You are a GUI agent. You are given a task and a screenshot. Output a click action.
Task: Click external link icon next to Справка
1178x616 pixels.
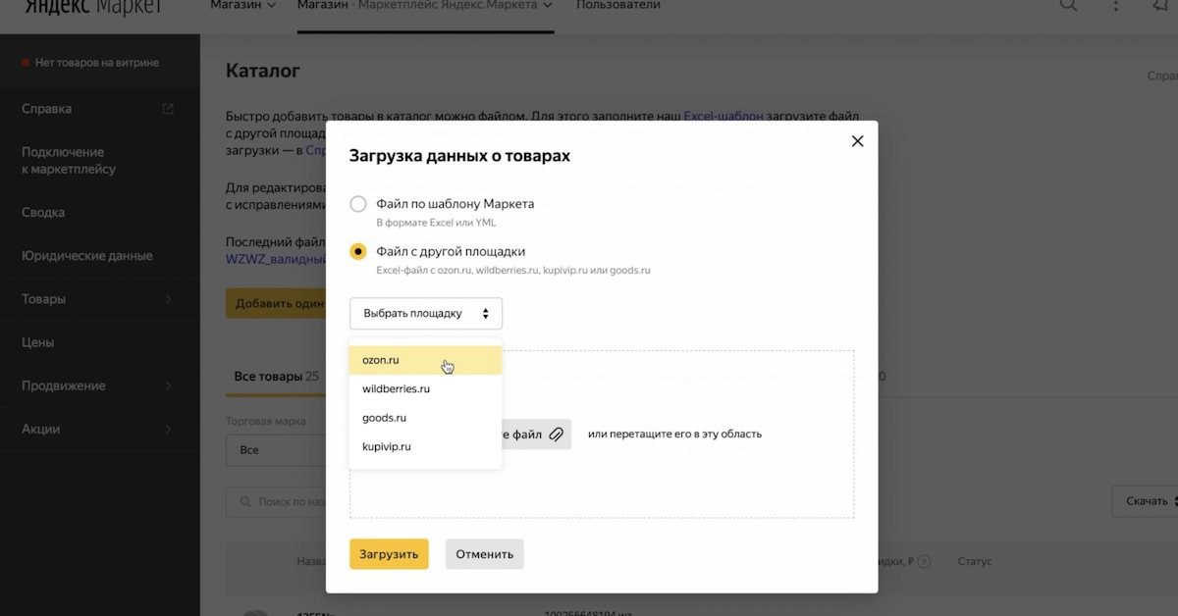[x=168, y=109]
